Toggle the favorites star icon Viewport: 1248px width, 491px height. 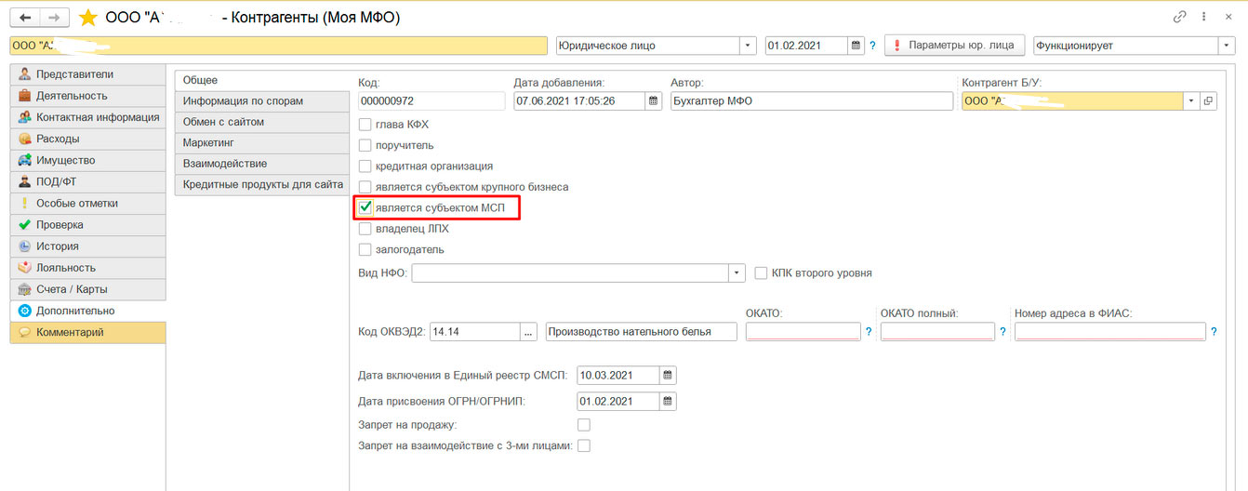tap(88, 18)
